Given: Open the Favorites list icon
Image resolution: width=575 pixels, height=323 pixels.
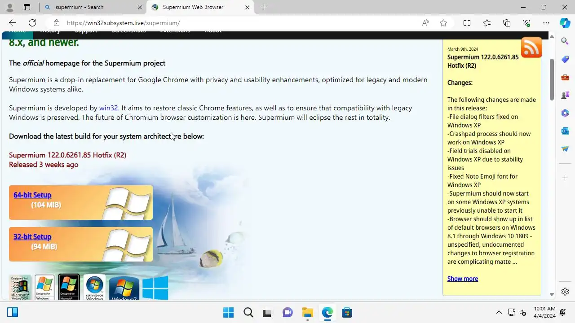Looking at the screenshot, I should [x=487, y=23].
